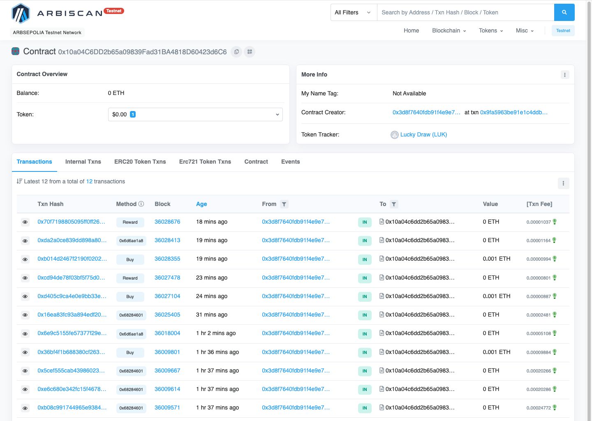592x421 pixels.
Task: Select the Transactions tab
Action: point(34,162)
